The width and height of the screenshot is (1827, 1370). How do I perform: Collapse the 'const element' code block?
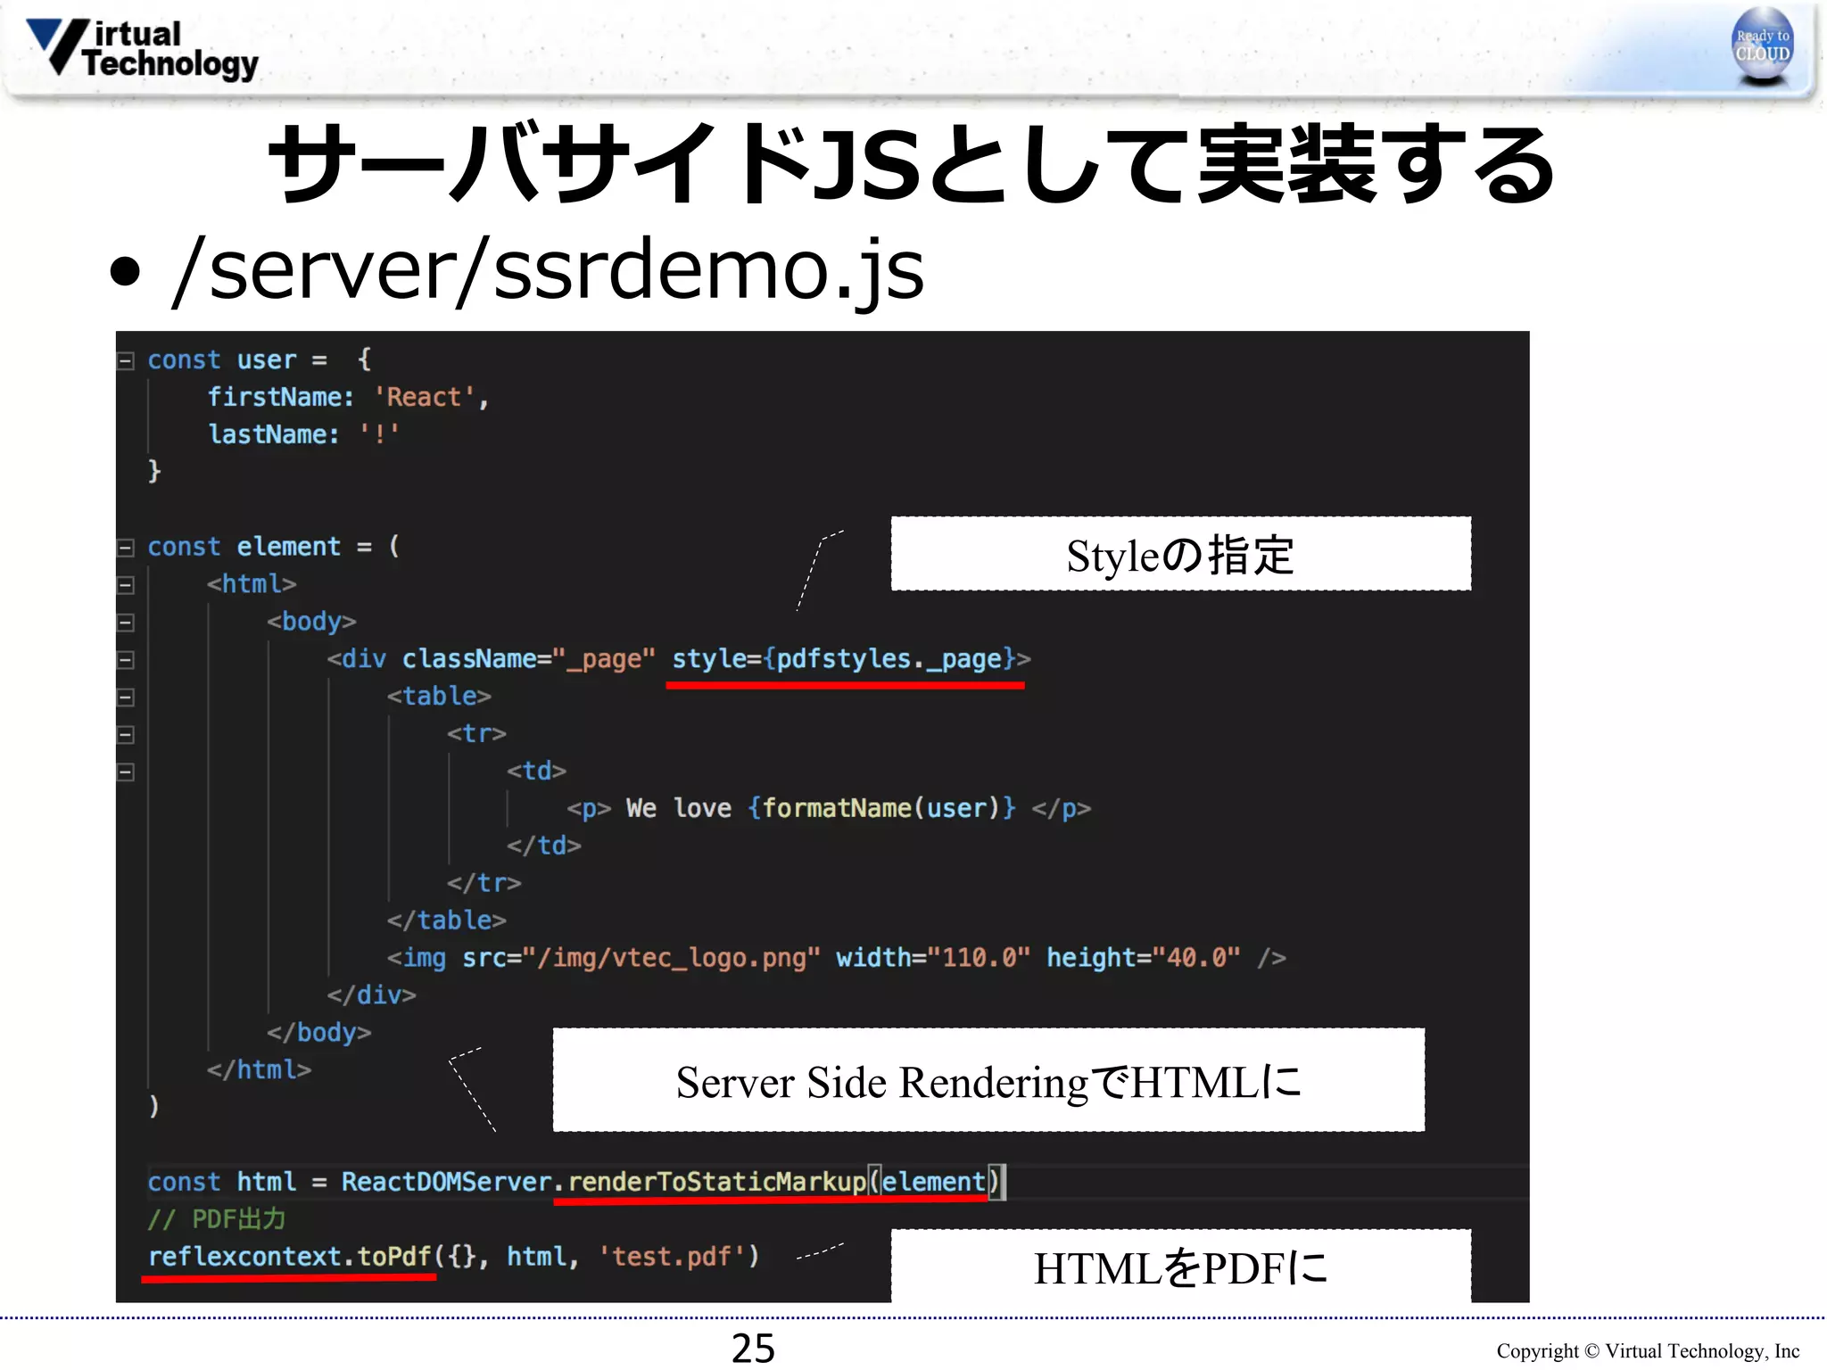pyautogui.click(x=126, y=548)
